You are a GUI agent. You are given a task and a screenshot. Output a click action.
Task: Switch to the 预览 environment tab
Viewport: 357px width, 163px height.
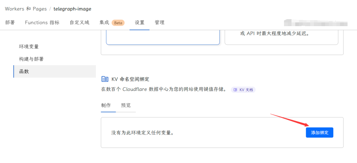pos(126,106)
